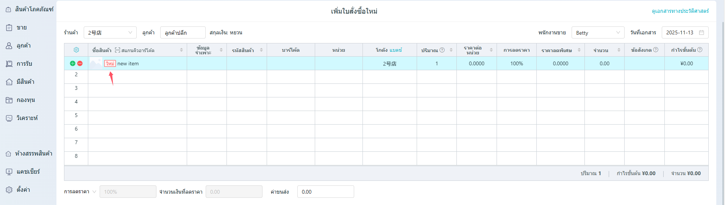The image size is (725, 205).
Task: Go to ลูกค้า in the sidebar
Action: pos(23,46)
